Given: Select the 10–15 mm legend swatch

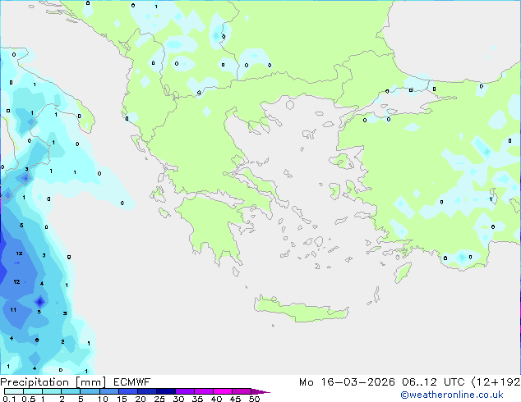Looking at the screenshot, I should pos(109,391).
